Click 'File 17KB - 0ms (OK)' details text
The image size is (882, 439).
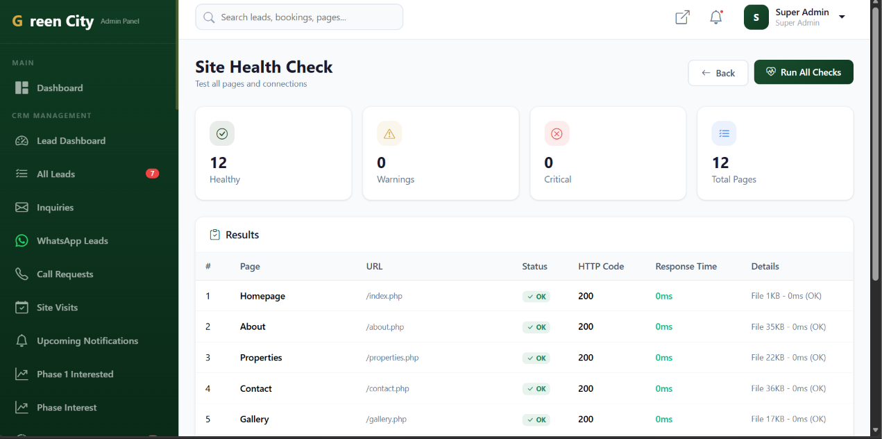tap(789, 419)
